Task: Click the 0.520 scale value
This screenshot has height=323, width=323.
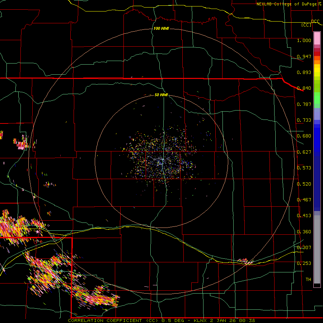Action: pos(304,184)
